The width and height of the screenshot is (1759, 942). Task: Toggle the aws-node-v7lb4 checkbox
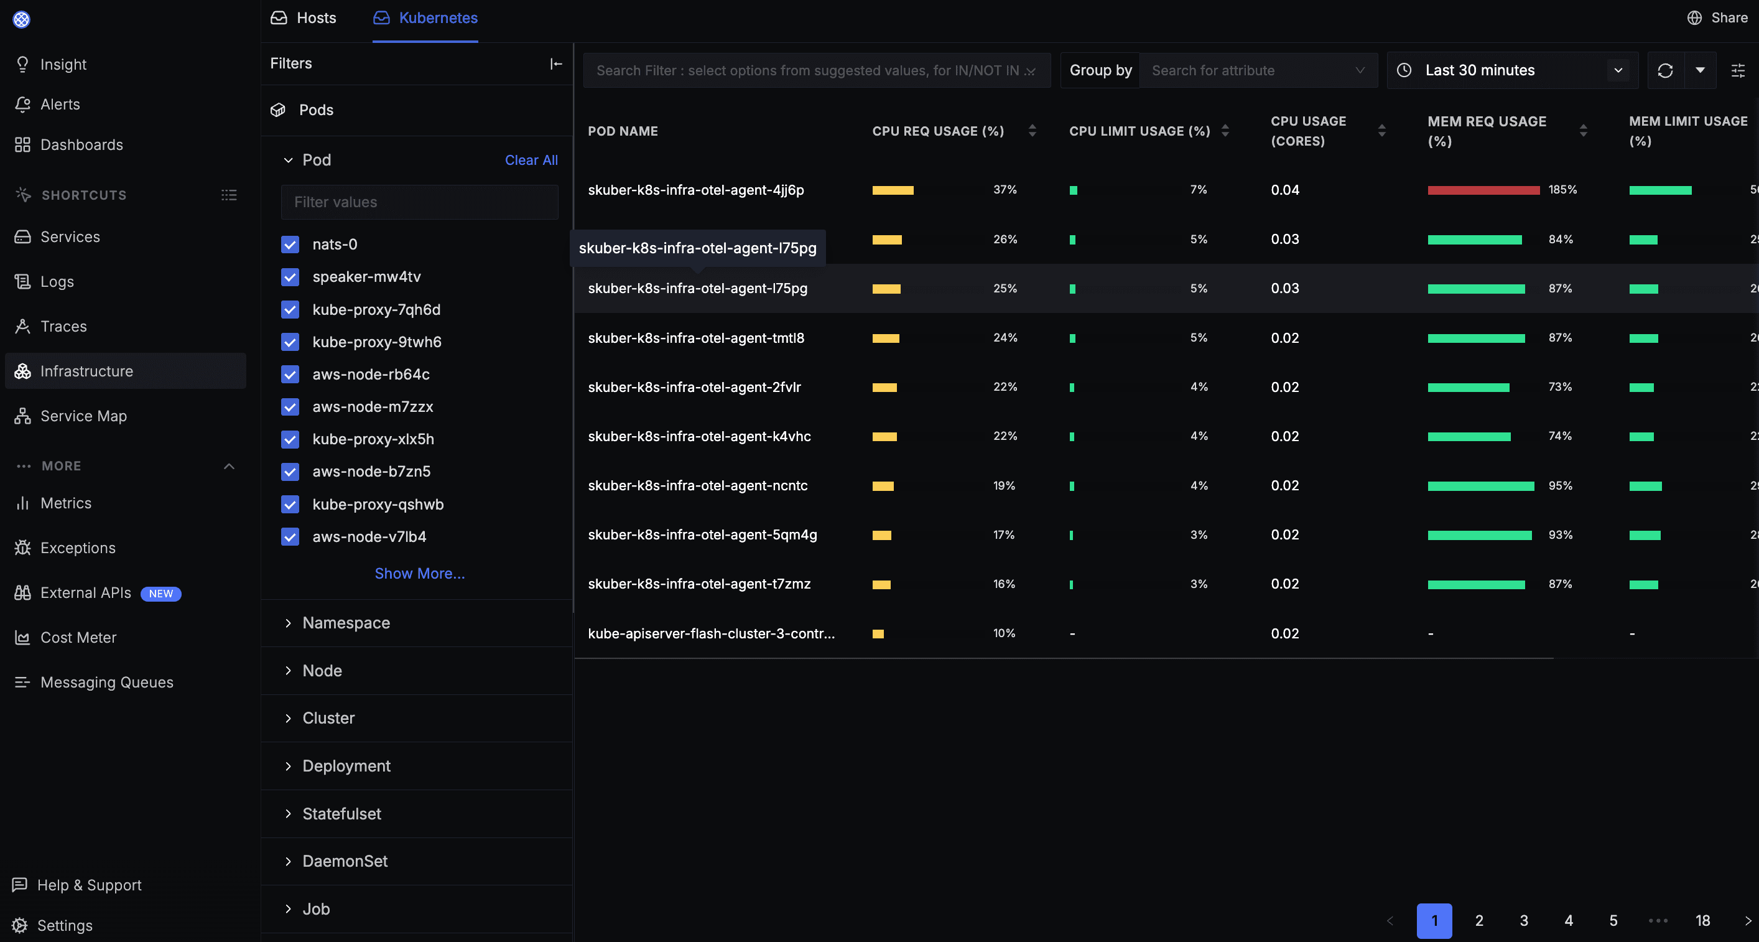pos(290,537)
